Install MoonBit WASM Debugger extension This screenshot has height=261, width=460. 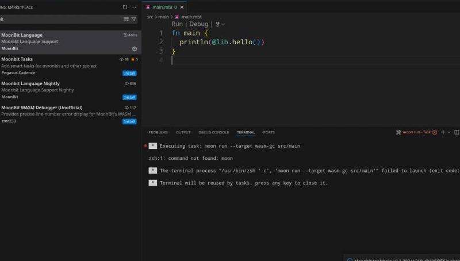point(129,121)
